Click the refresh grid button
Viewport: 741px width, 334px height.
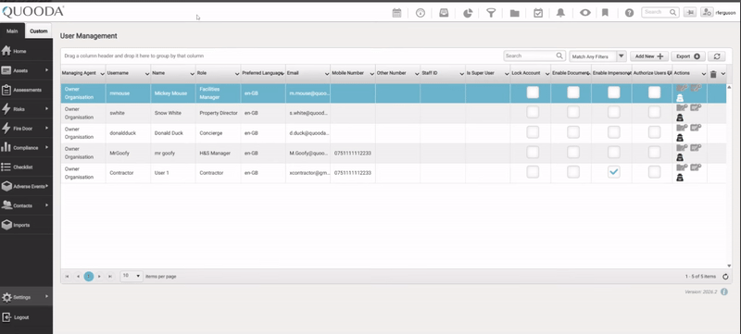pyautogui.click(x=716, y=56)
